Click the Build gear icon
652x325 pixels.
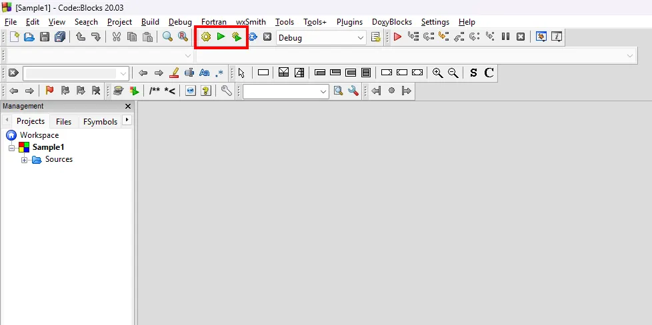(205, 37)
